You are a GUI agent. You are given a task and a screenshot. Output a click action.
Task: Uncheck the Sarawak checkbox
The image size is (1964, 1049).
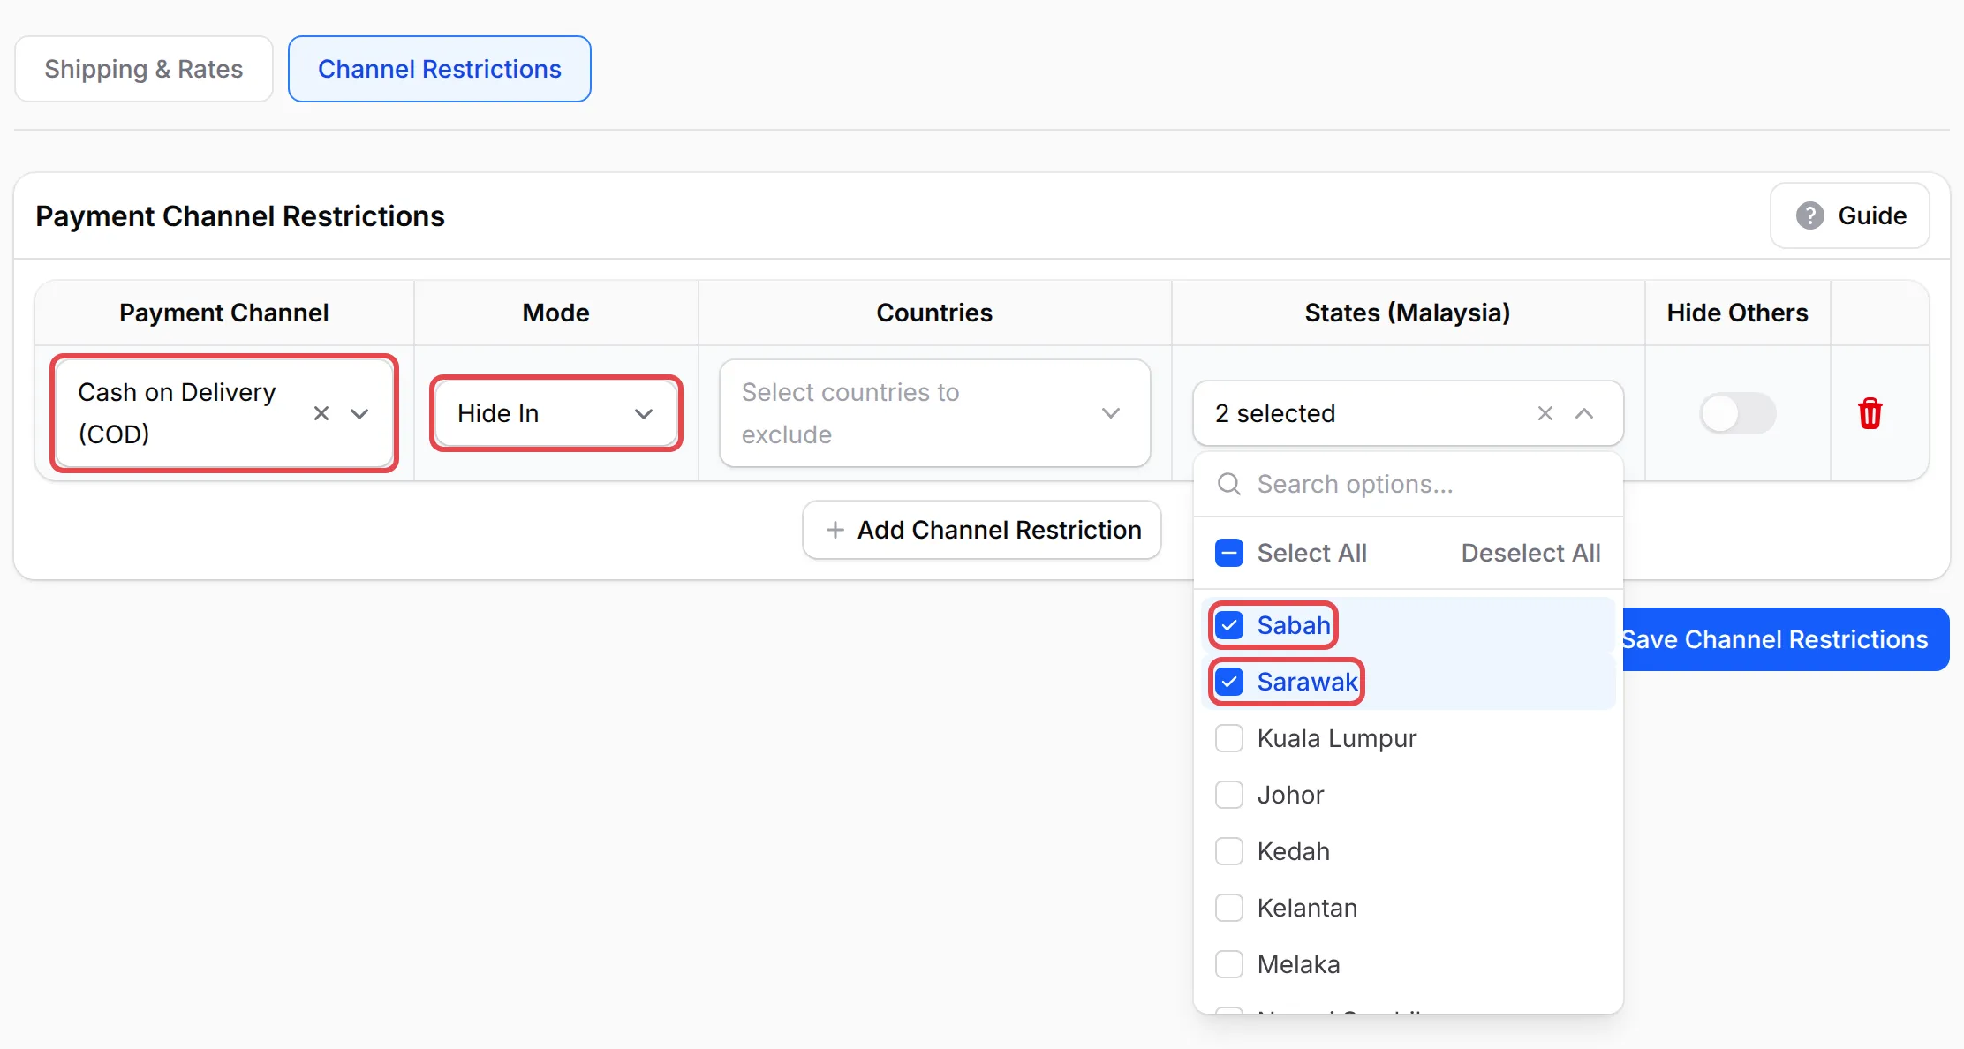tap(1229, 682)
